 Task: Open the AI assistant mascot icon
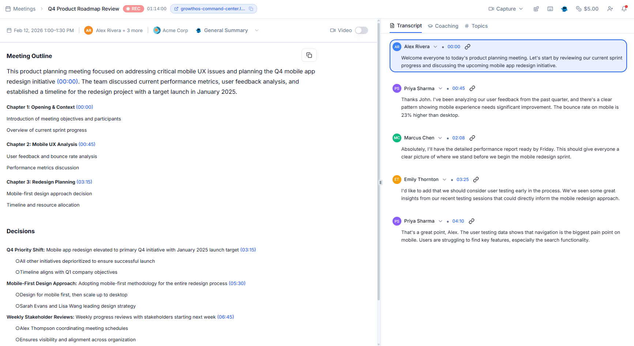[564, 8]
